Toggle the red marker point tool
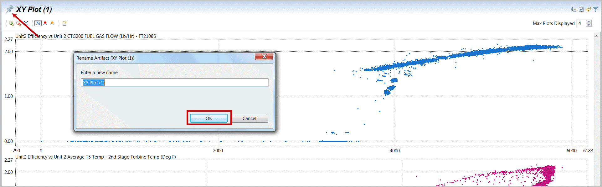The width and height of the screenshot is (602, 187). [x=45, y=23]
